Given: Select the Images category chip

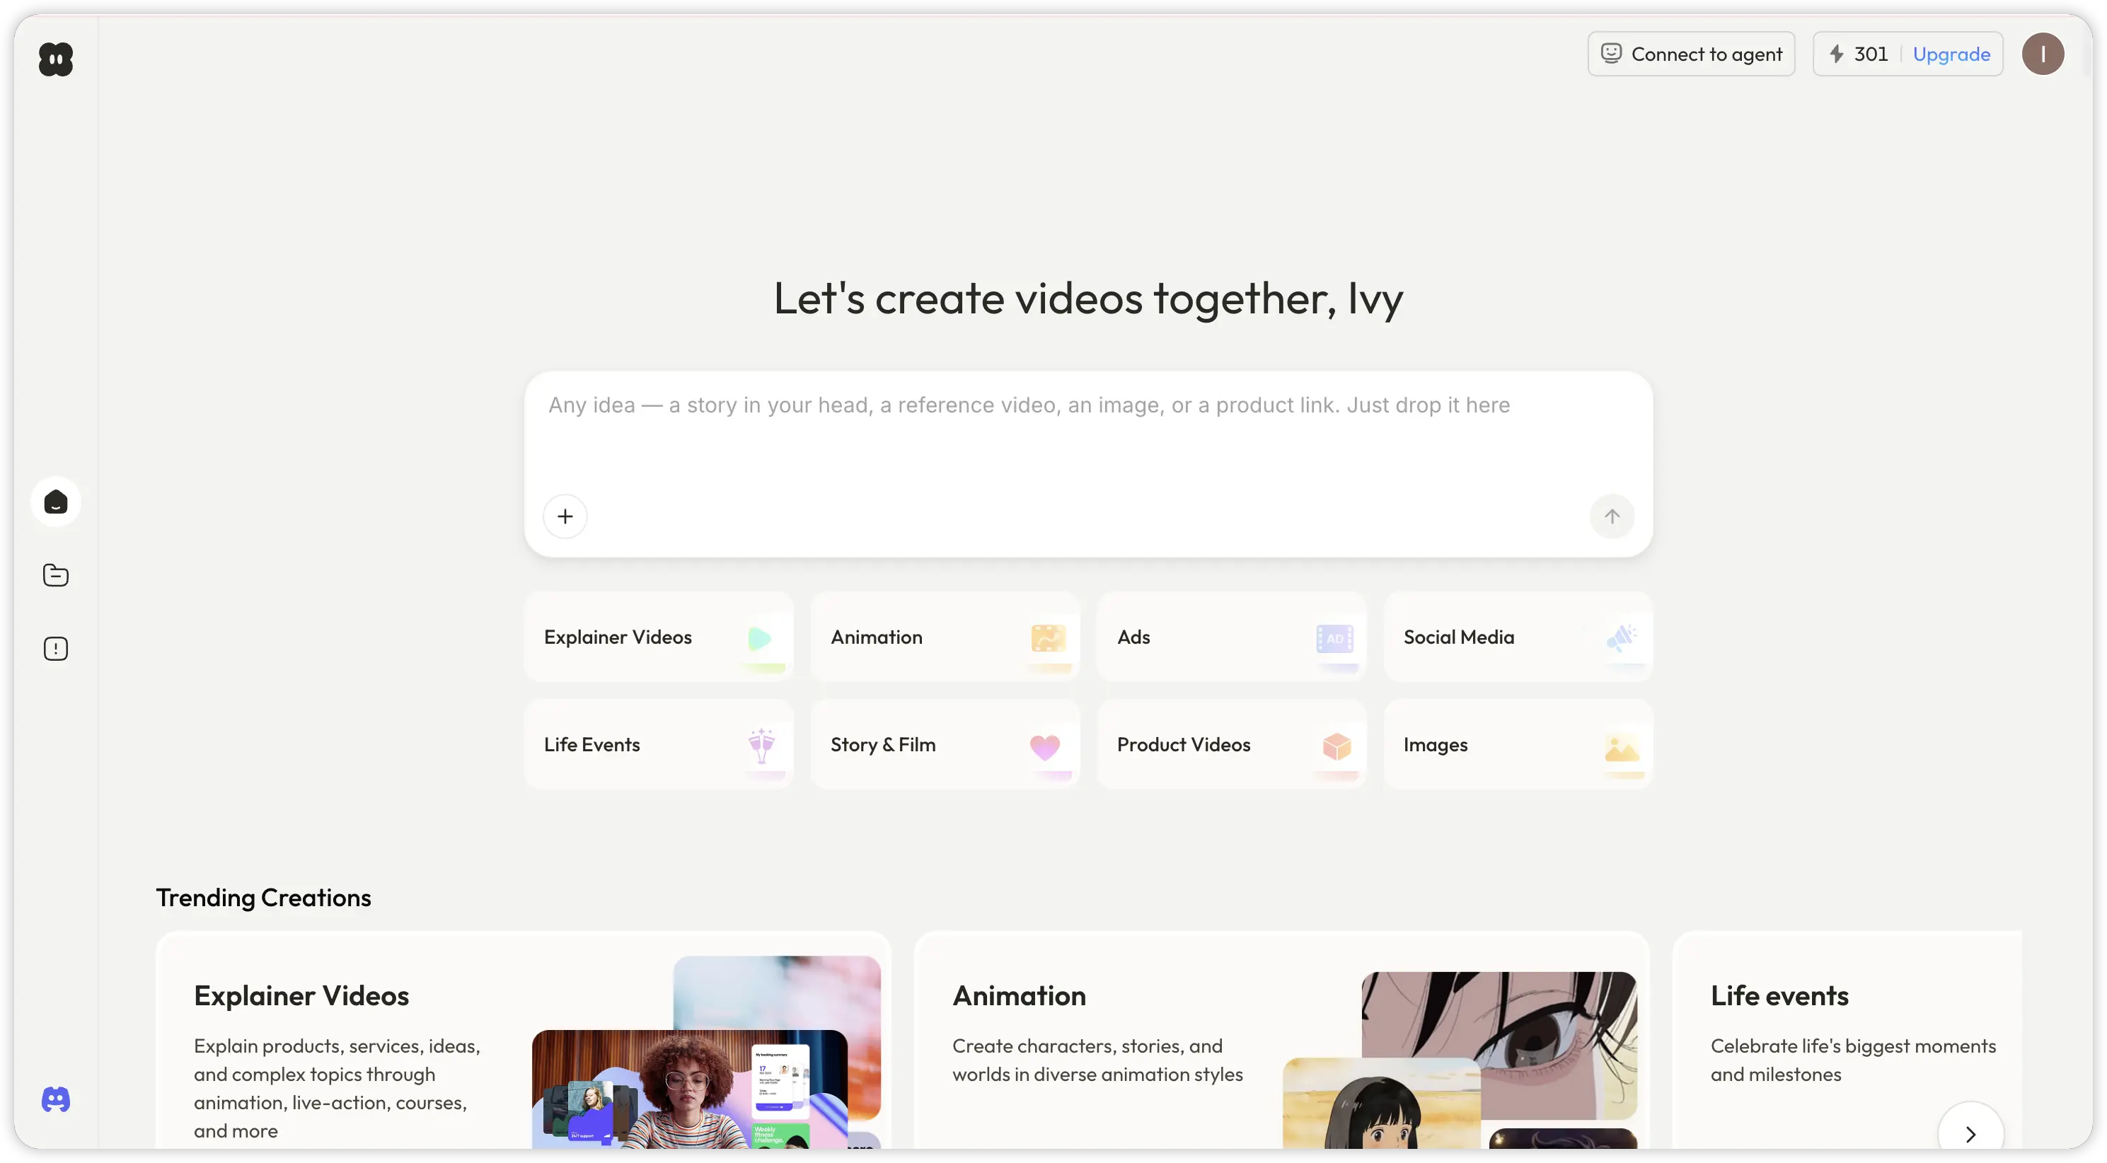Looking at the screenshot, I should click(x=1518, y=744).
